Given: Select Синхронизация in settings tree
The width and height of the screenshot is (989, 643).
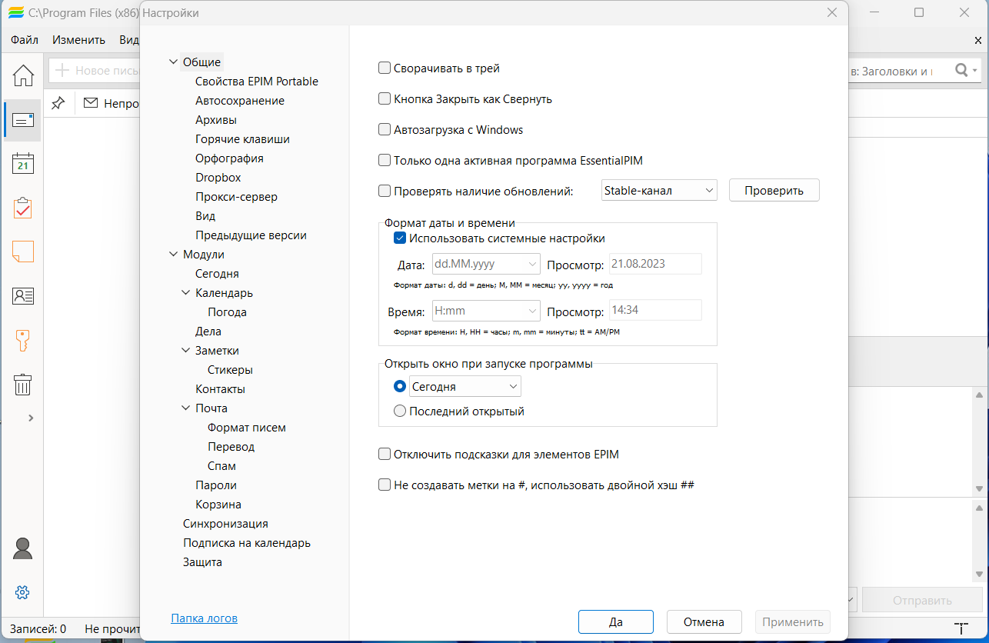Looking at the screenshot, I should point(225,524).
